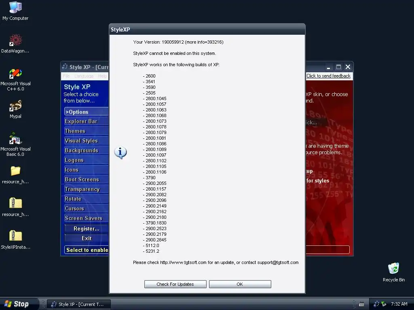Open Visual Styles section
414x310 pixels.
click(87, 141)
